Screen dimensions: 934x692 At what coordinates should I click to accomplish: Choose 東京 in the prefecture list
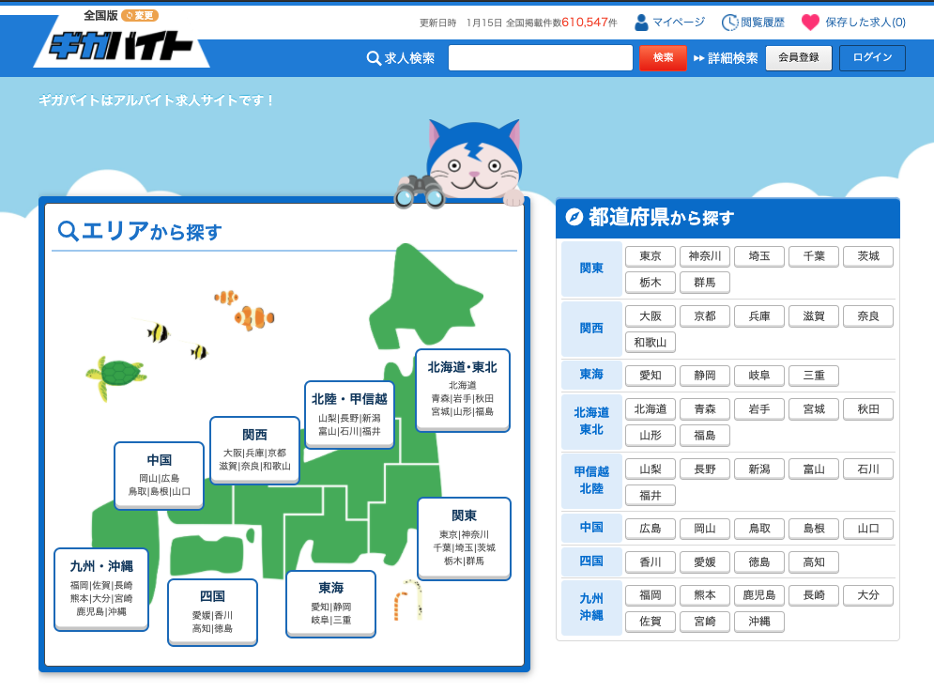point(651,256)
